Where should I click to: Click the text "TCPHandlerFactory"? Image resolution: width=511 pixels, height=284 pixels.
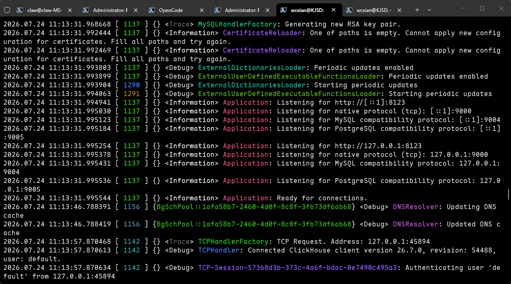click(233, 242)
